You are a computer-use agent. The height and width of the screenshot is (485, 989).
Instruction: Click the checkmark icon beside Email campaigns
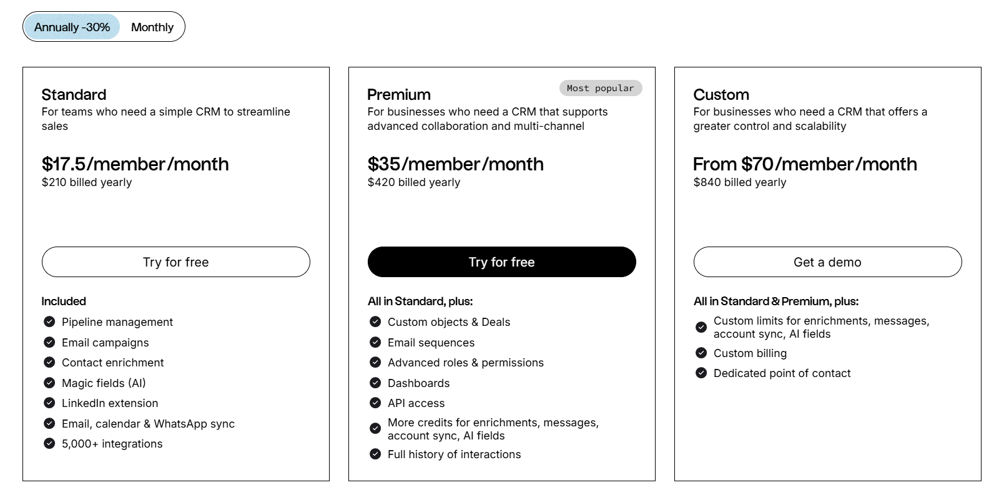pyautogui.click(x=50, y=342)
